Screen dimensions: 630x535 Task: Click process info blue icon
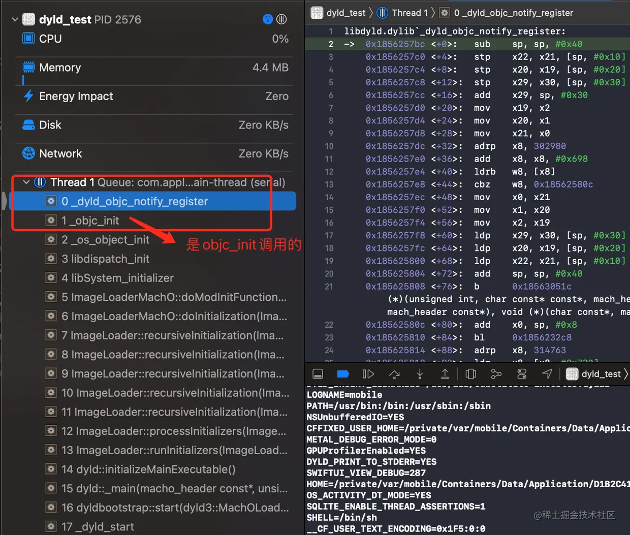(x=268, y=19)
